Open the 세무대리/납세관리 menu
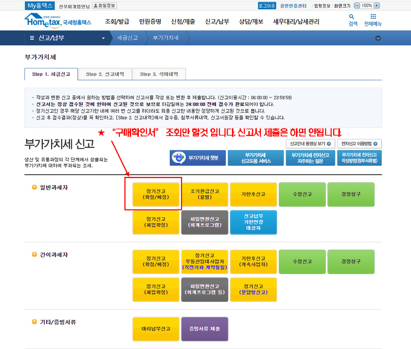Viewport: 411px width, 349px height. click(296, 22)
